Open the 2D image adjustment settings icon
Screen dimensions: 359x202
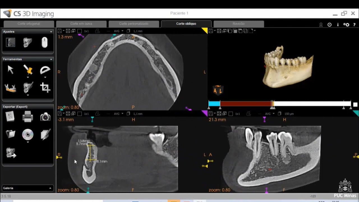click(11, 43)
